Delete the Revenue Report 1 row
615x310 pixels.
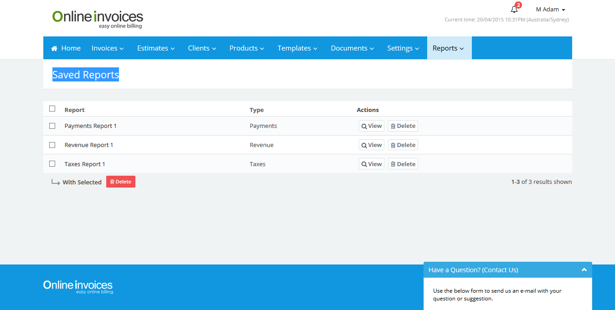click(403, 145)
